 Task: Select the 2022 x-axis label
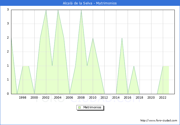click(163, 97)
